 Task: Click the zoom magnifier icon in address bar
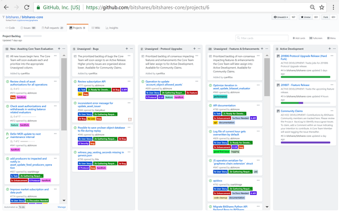click(313, 7)
